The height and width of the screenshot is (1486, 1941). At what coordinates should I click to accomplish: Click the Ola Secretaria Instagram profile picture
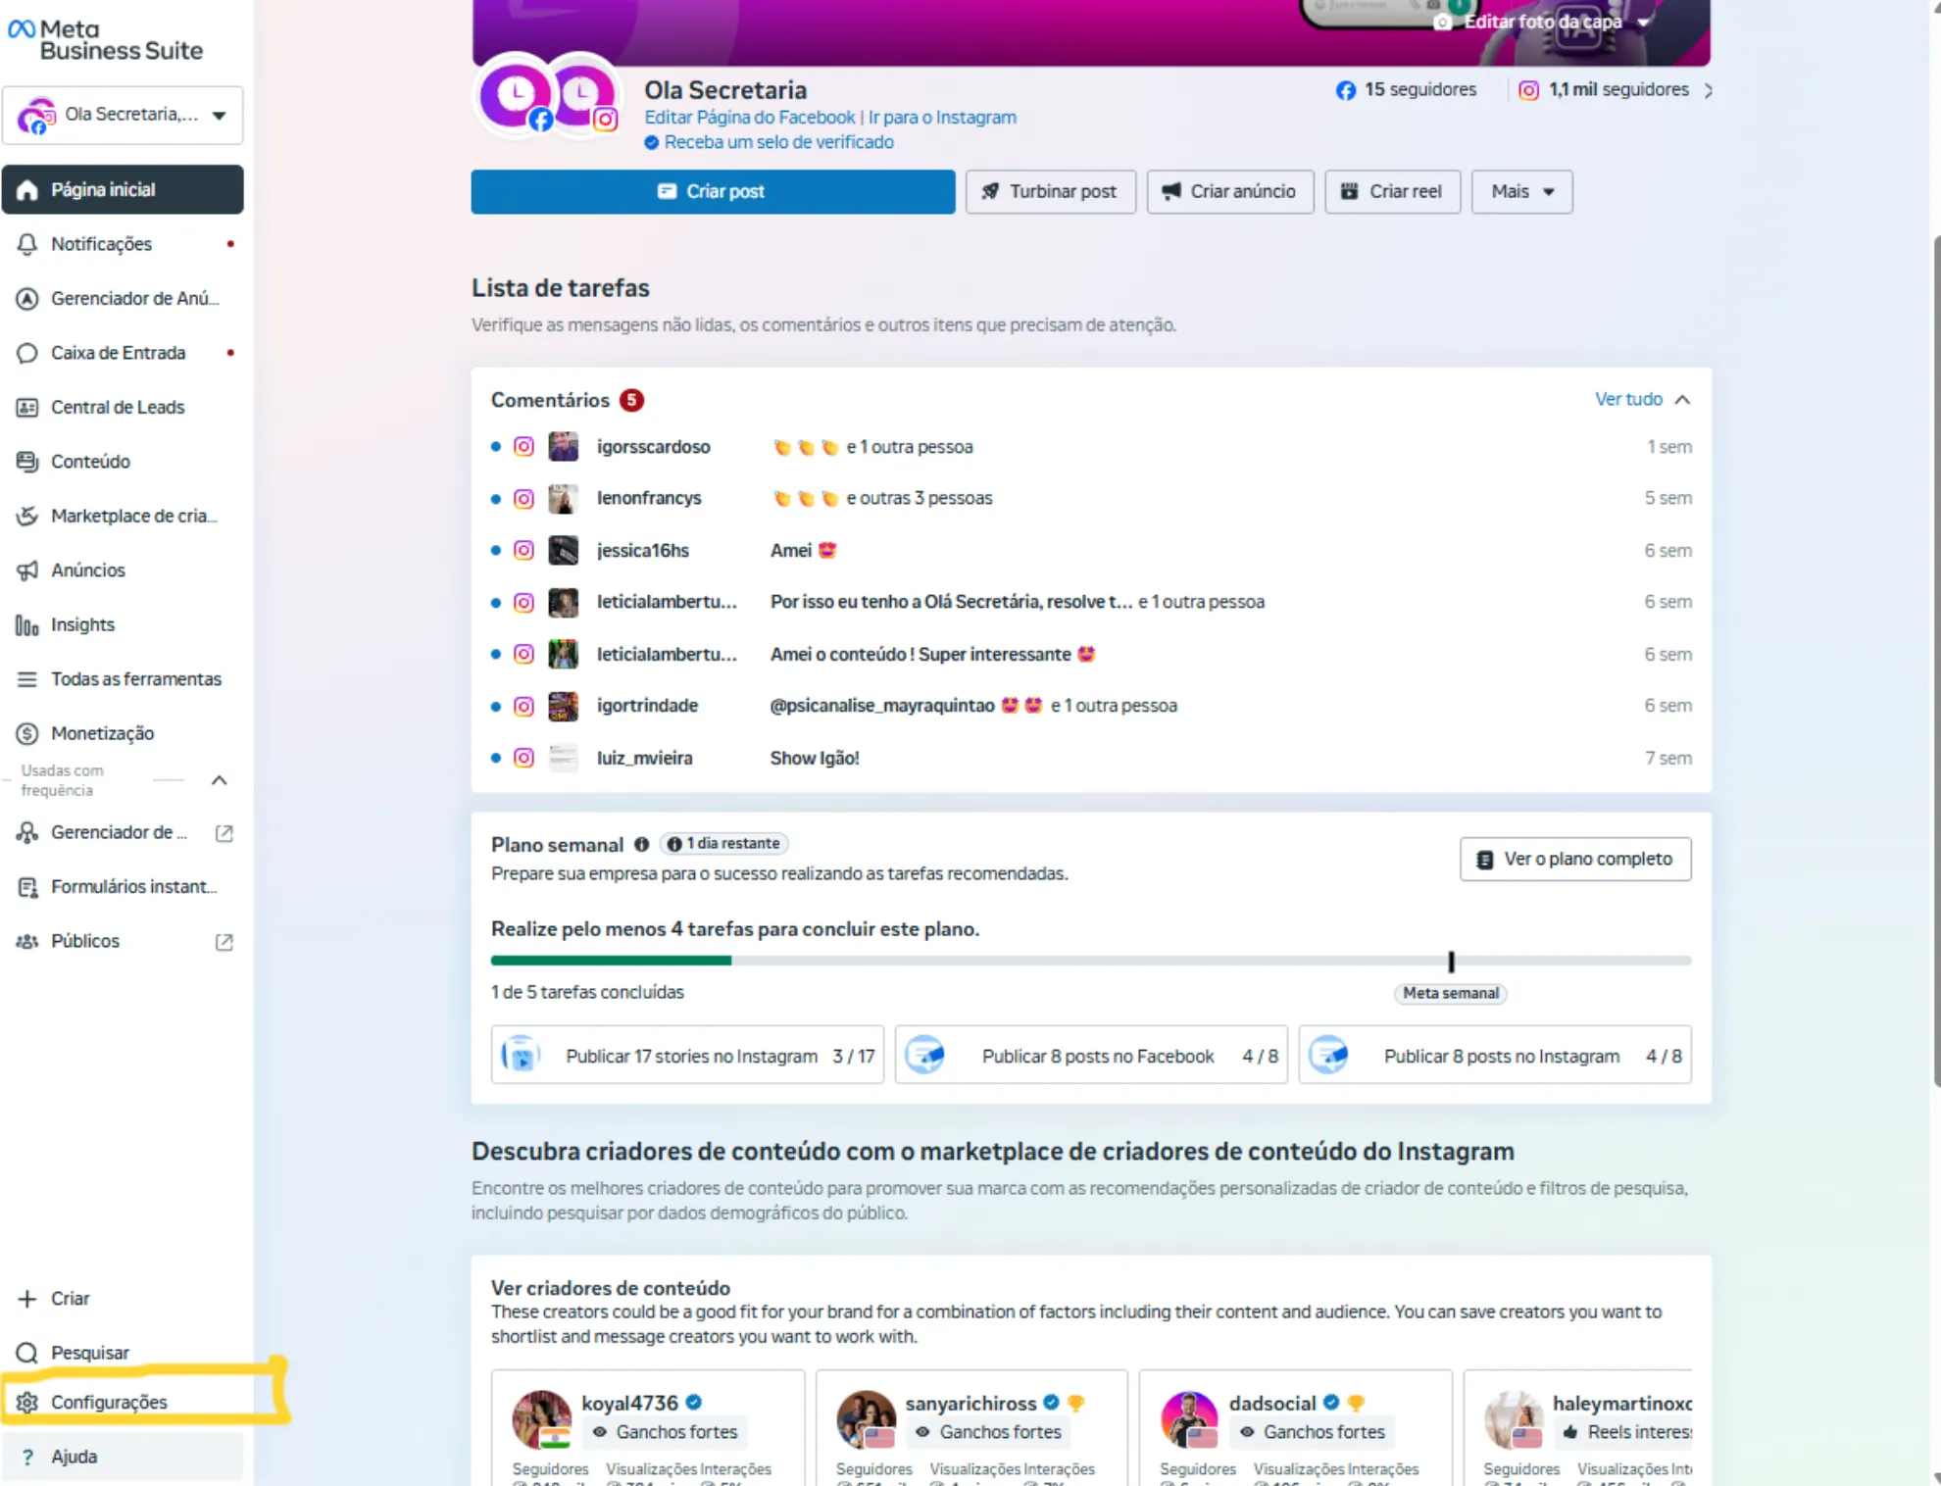(582, 97)
